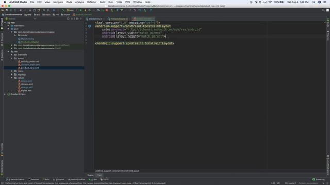Click the green Run app button
The width and height of the screenshot is (330, 185).
[81, 10]
